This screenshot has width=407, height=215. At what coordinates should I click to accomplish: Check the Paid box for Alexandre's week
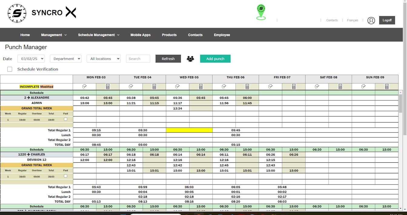pos(65,119)
